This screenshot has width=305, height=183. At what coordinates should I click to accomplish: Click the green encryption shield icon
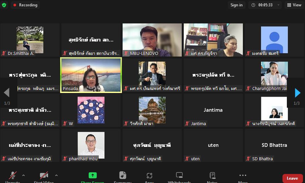tap(4, 5)
